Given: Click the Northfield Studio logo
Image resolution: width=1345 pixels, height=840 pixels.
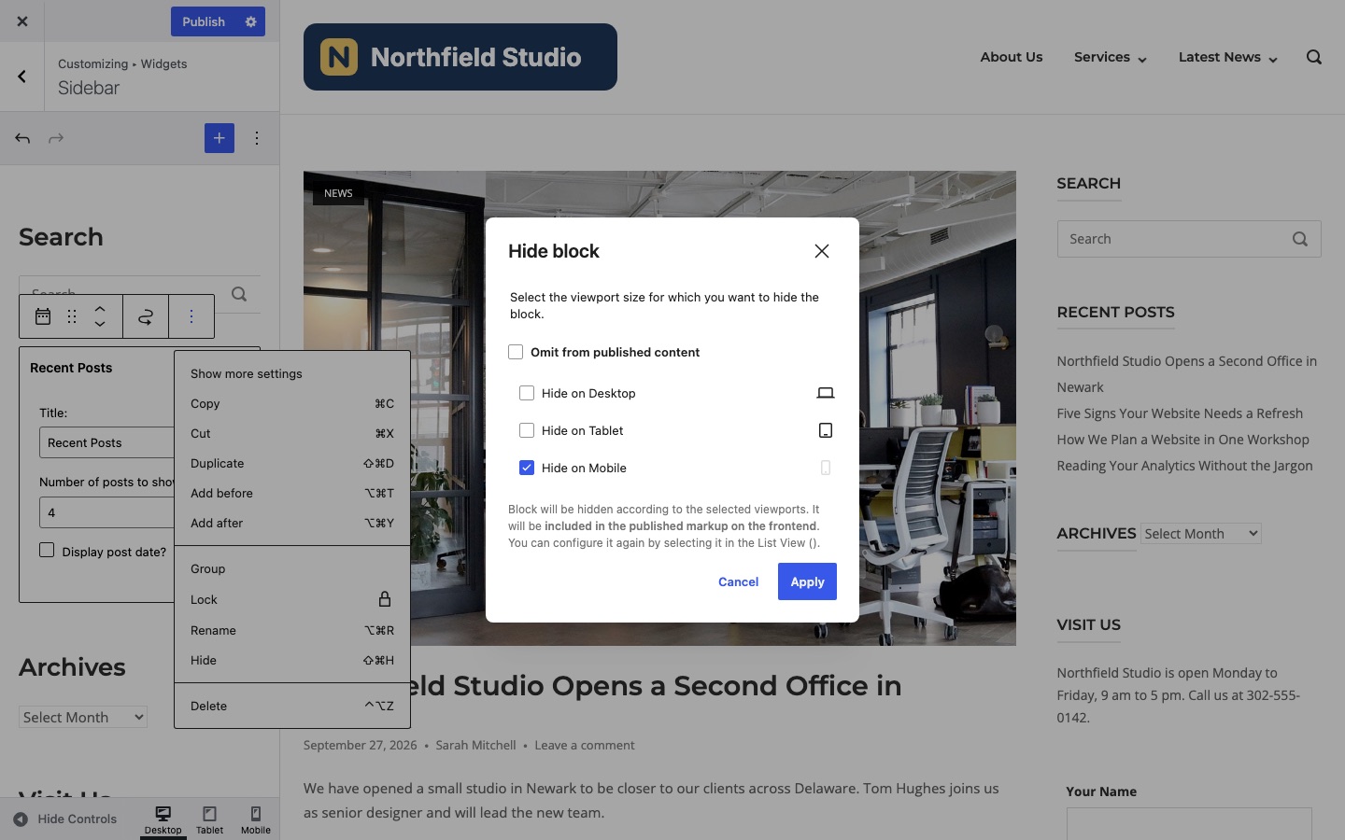Looking at the screenshot, I should pyautogui.click(x=460, y=57).
